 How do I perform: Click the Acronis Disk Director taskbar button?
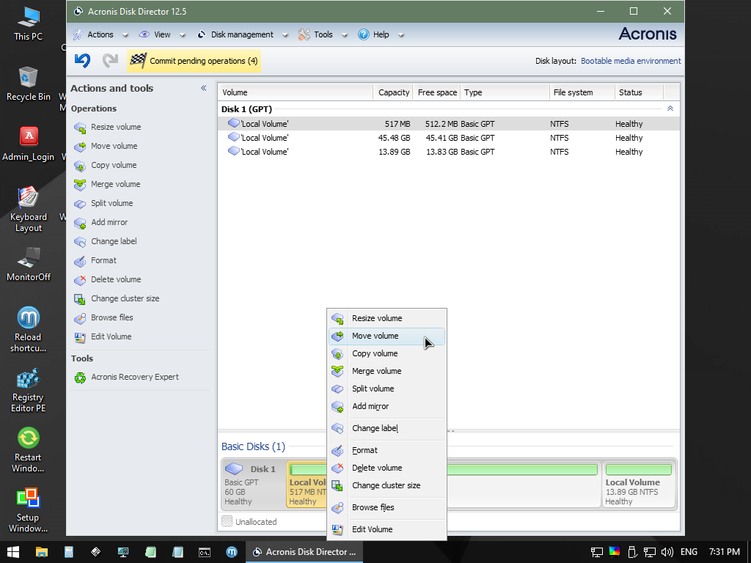[304, 552]
